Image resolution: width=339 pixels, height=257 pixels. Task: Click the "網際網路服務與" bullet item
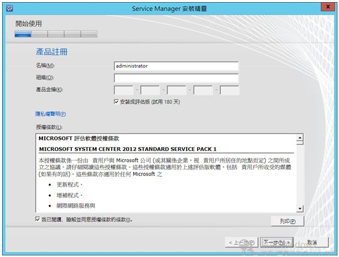(x=76, y=206)
